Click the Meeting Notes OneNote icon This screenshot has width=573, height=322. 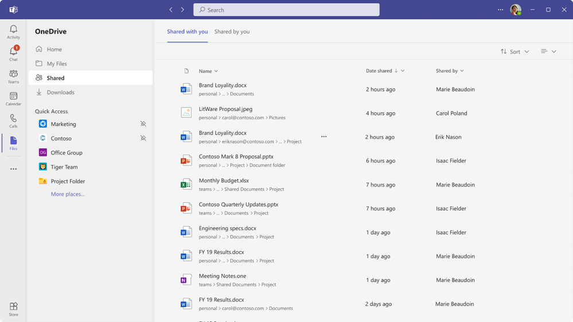click(186, 280)
